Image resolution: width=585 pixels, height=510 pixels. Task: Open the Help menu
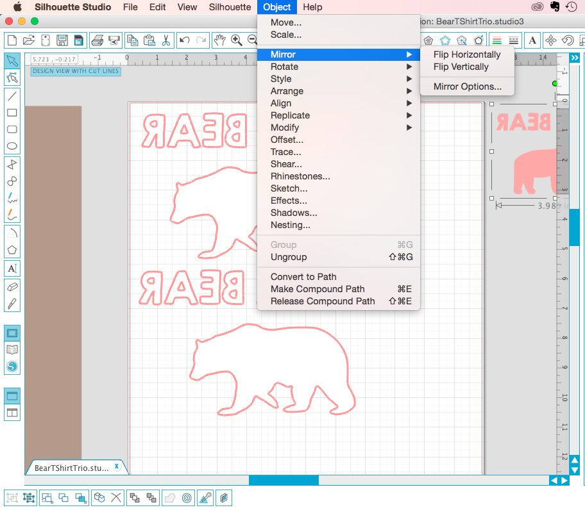(x=312, y=7)
